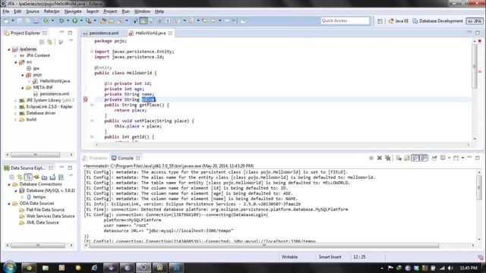The image size is (486, 273).
Task: Click the Open Console icon
Action: (456, 158)
